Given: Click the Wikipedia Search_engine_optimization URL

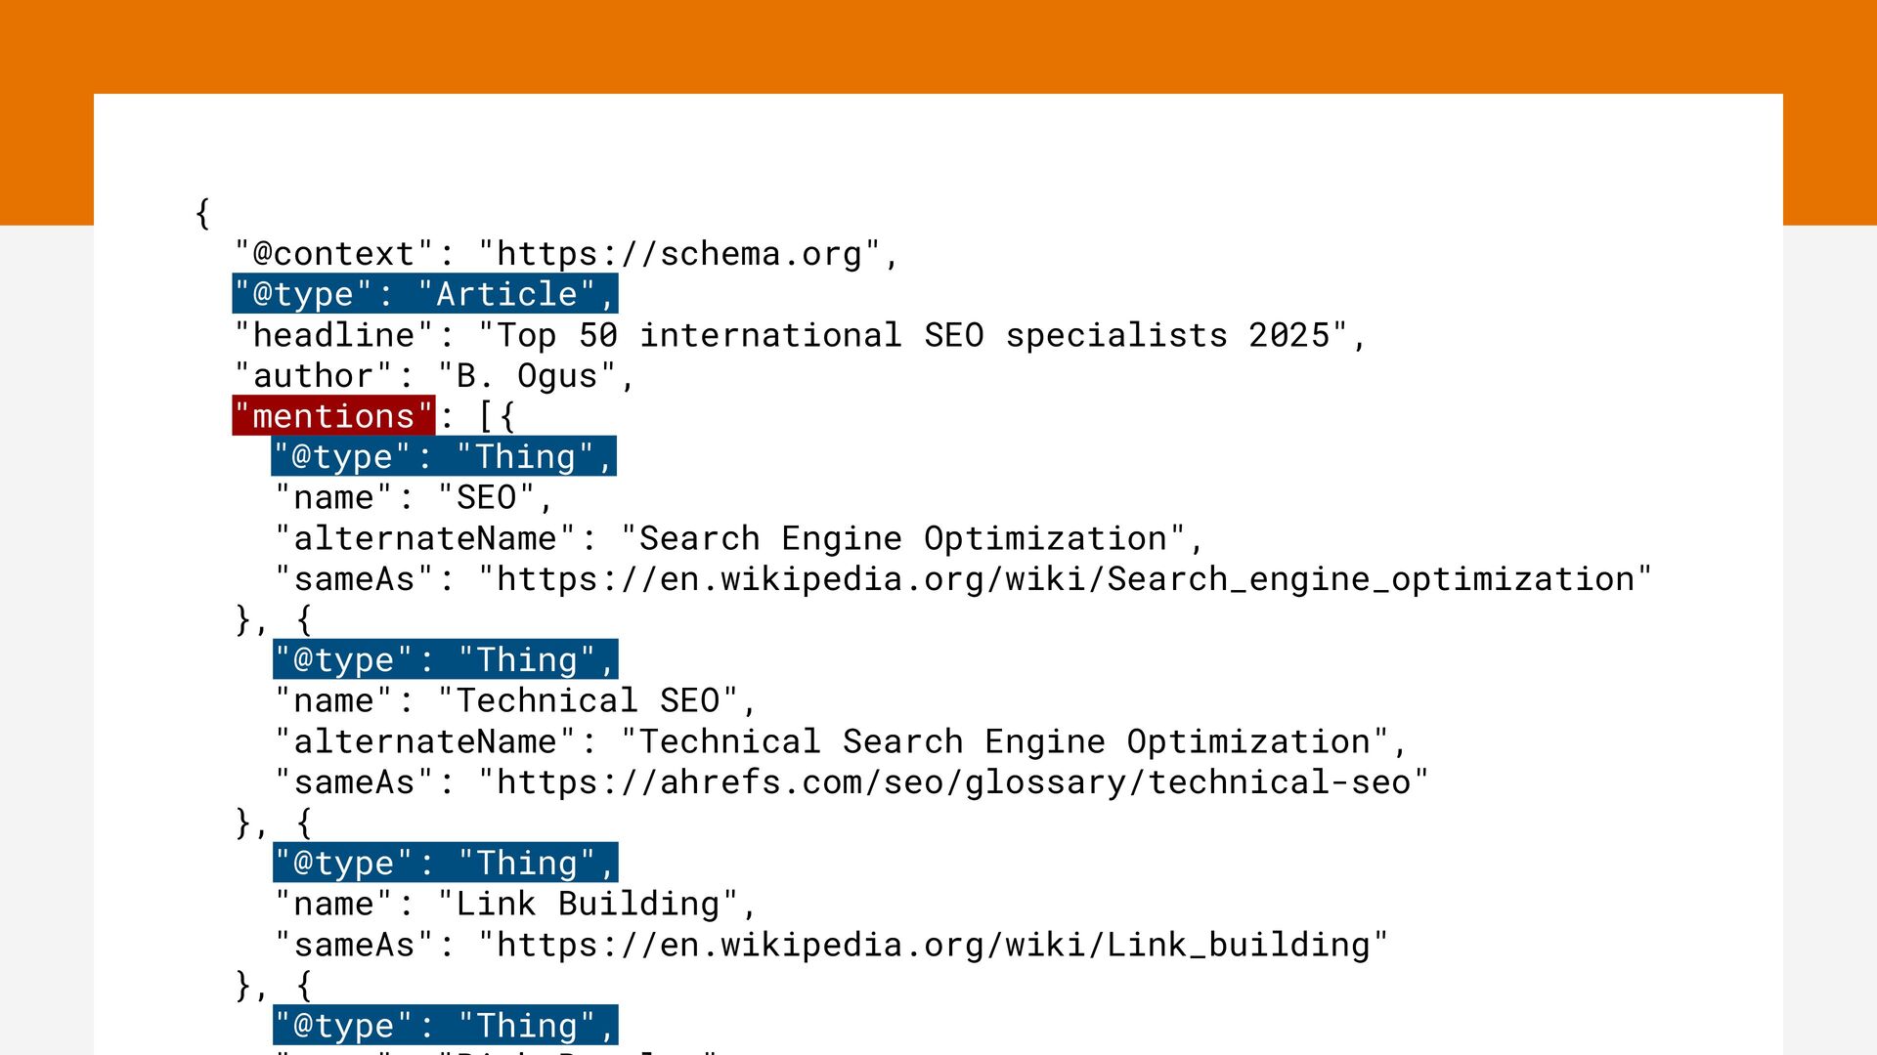Looking at the screenshot, I should coord(1064,579).
